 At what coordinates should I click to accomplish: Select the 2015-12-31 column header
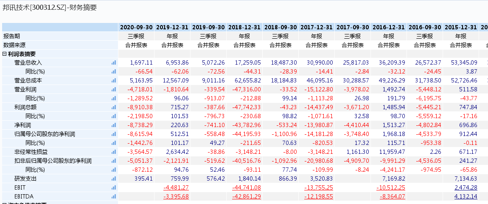coord(461,27)
